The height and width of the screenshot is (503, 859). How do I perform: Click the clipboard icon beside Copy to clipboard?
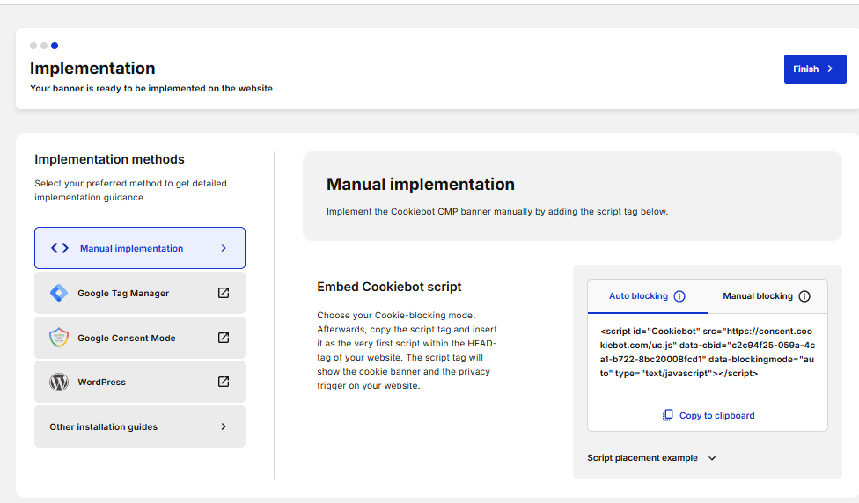point(668,415)
